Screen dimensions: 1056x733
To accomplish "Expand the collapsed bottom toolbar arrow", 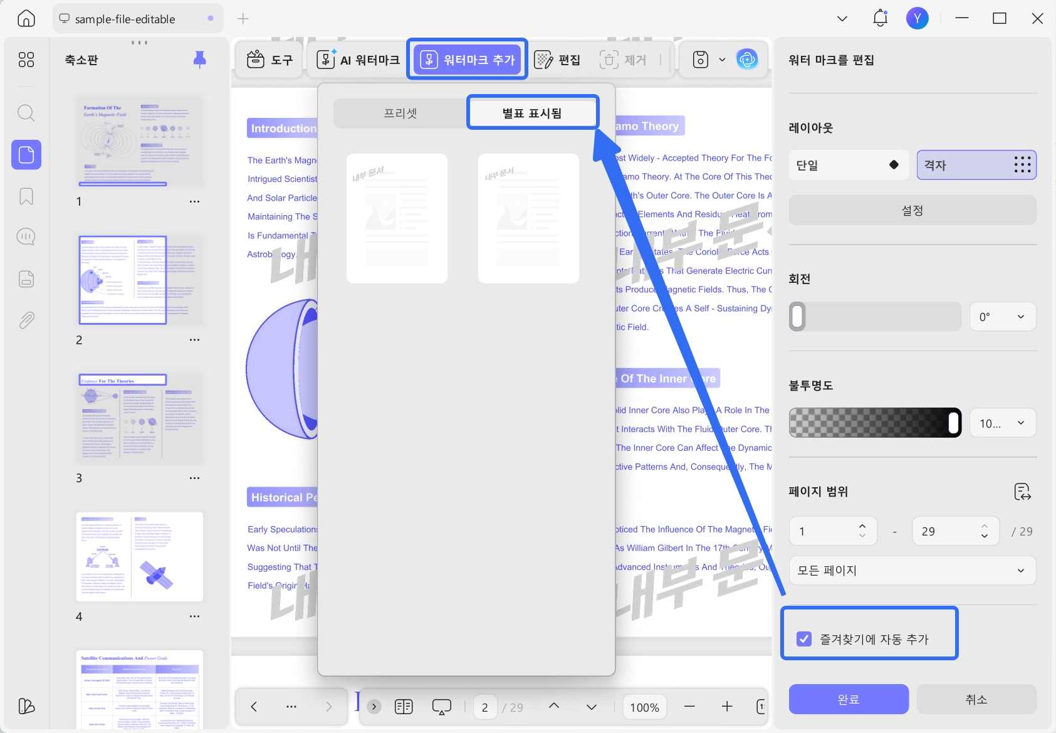I will pos(374,707).
